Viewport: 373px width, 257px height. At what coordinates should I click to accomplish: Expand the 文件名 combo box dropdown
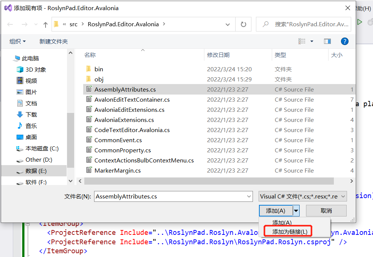(249, 197)
